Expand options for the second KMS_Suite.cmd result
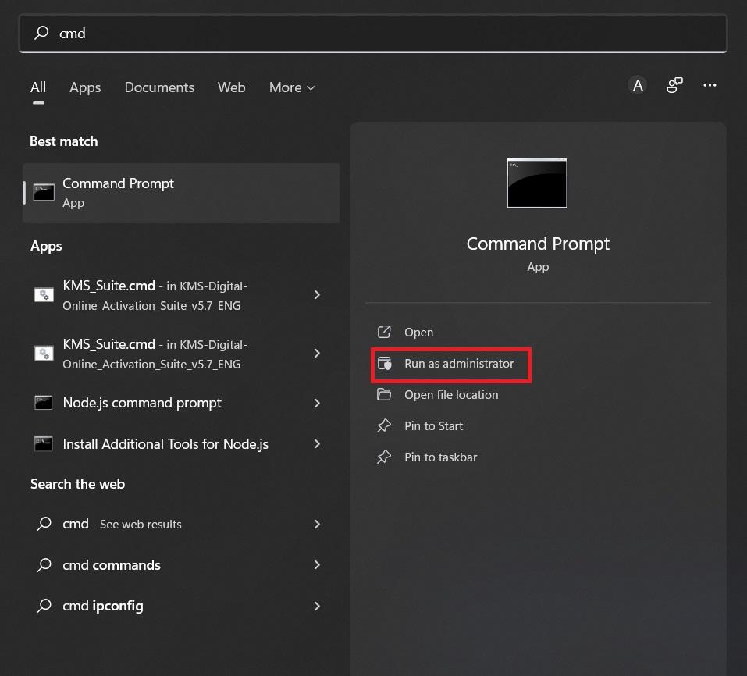This screenshot has width=747, height=676. 317,354
